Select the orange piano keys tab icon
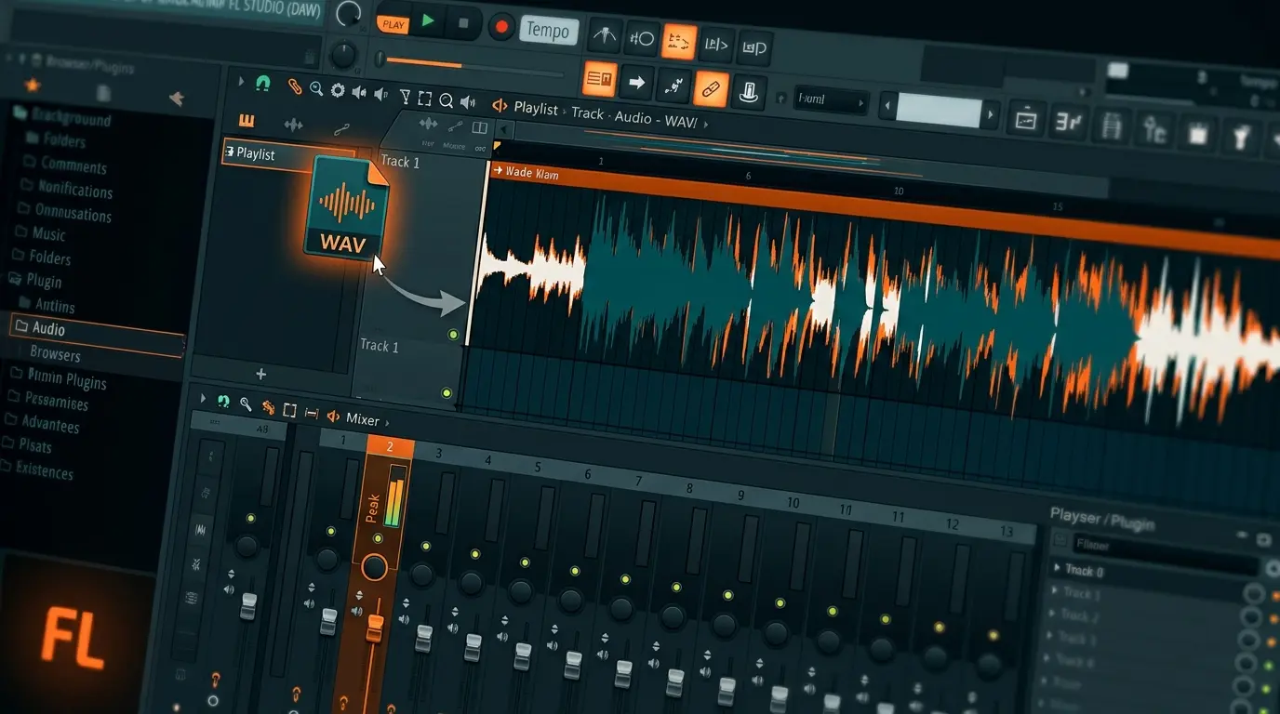The image size is (1280, 714). (247, 120)
